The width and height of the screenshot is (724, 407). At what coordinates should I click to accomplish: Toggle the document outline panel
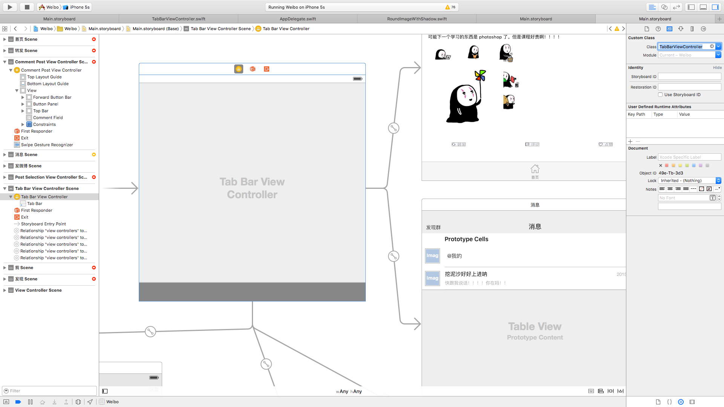tap(105, 391)
